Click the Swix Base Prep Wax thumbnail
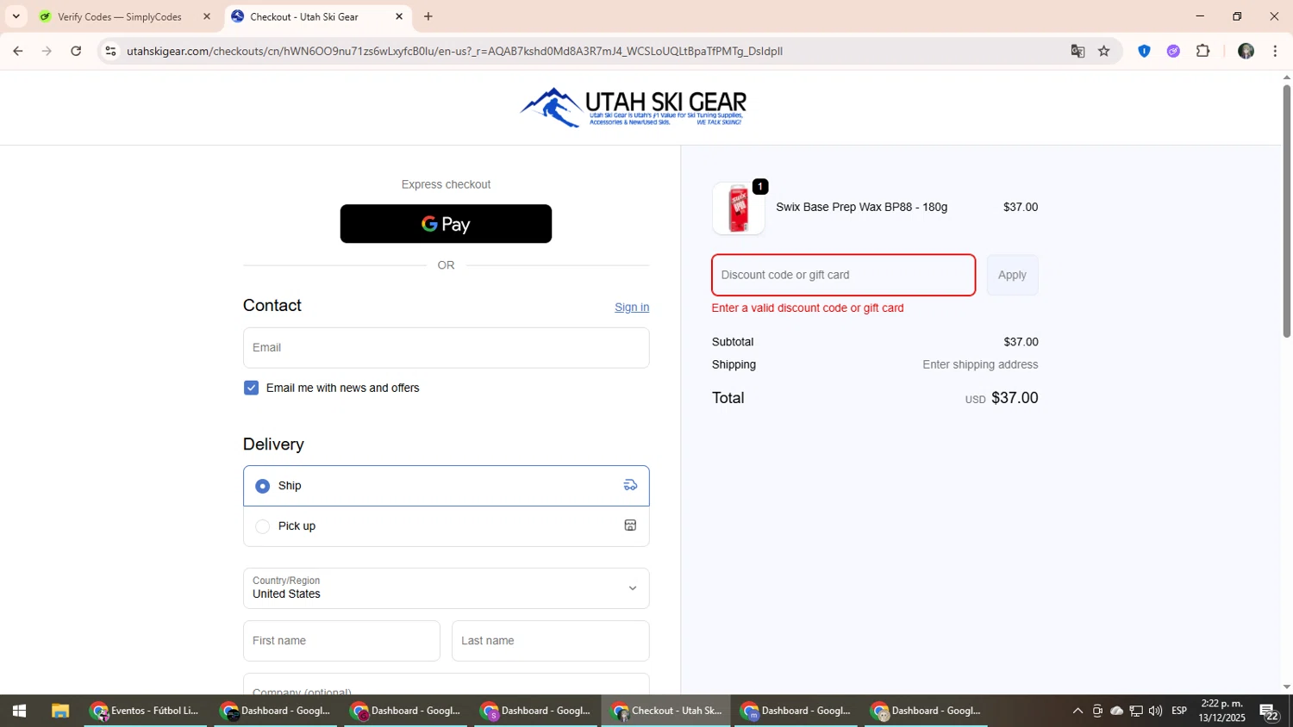 click(x=738, y=208)
